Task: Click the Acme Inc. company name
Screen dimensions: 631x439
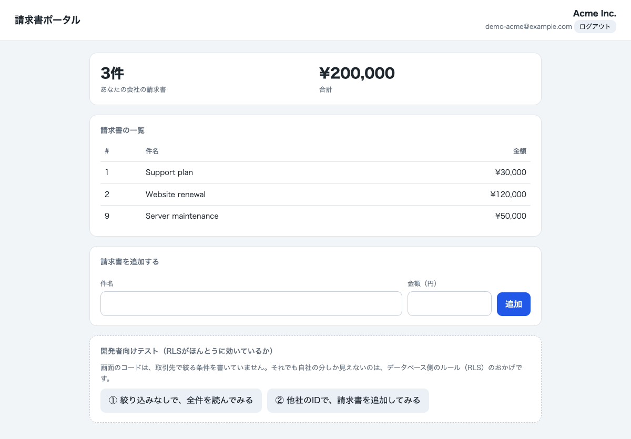Action: (595, 13)
